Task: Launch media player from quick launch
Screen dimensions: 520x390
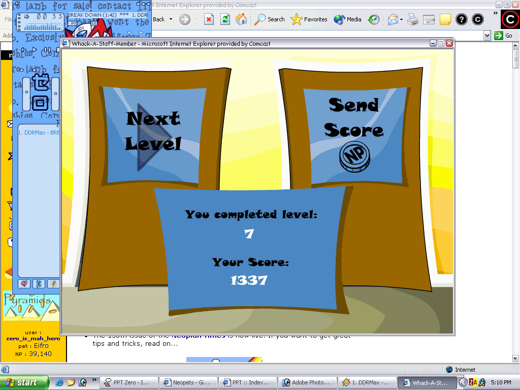Action: [x=83, y=382]
